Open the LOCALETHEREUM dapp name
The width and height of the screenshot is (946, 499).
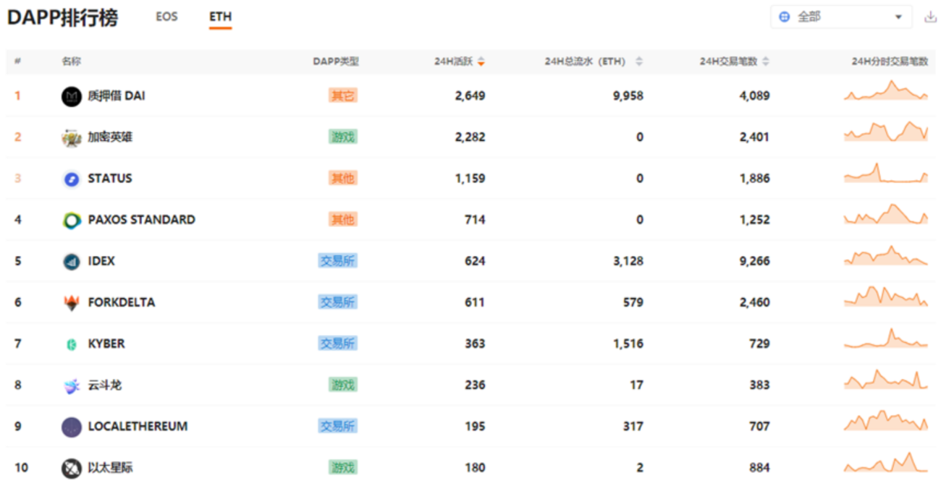(x=138, y=426)
